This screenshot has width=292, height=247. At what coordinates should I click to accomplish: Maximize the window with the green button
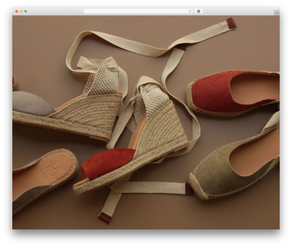tap(26, 12)
